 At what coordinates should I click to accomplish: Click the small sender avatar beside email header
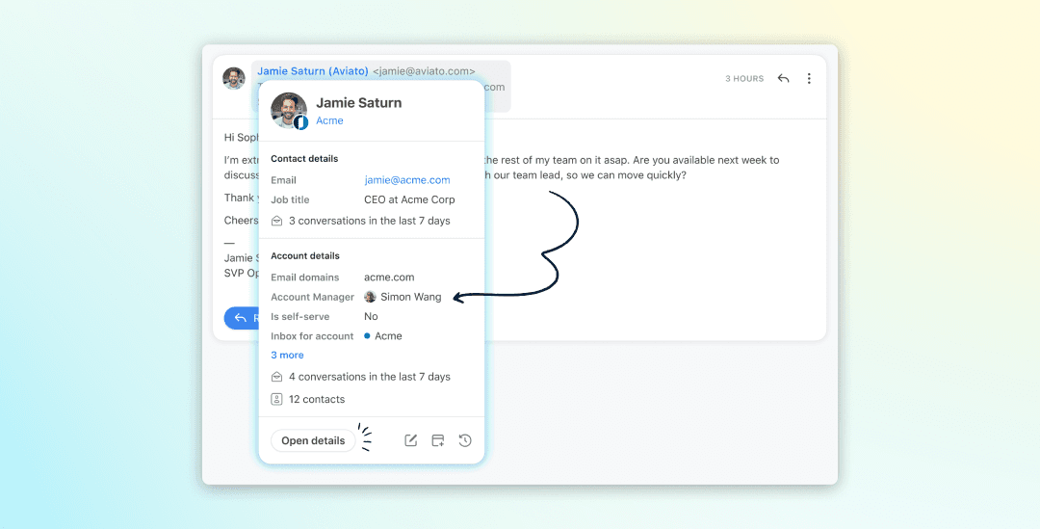point(233,78)
